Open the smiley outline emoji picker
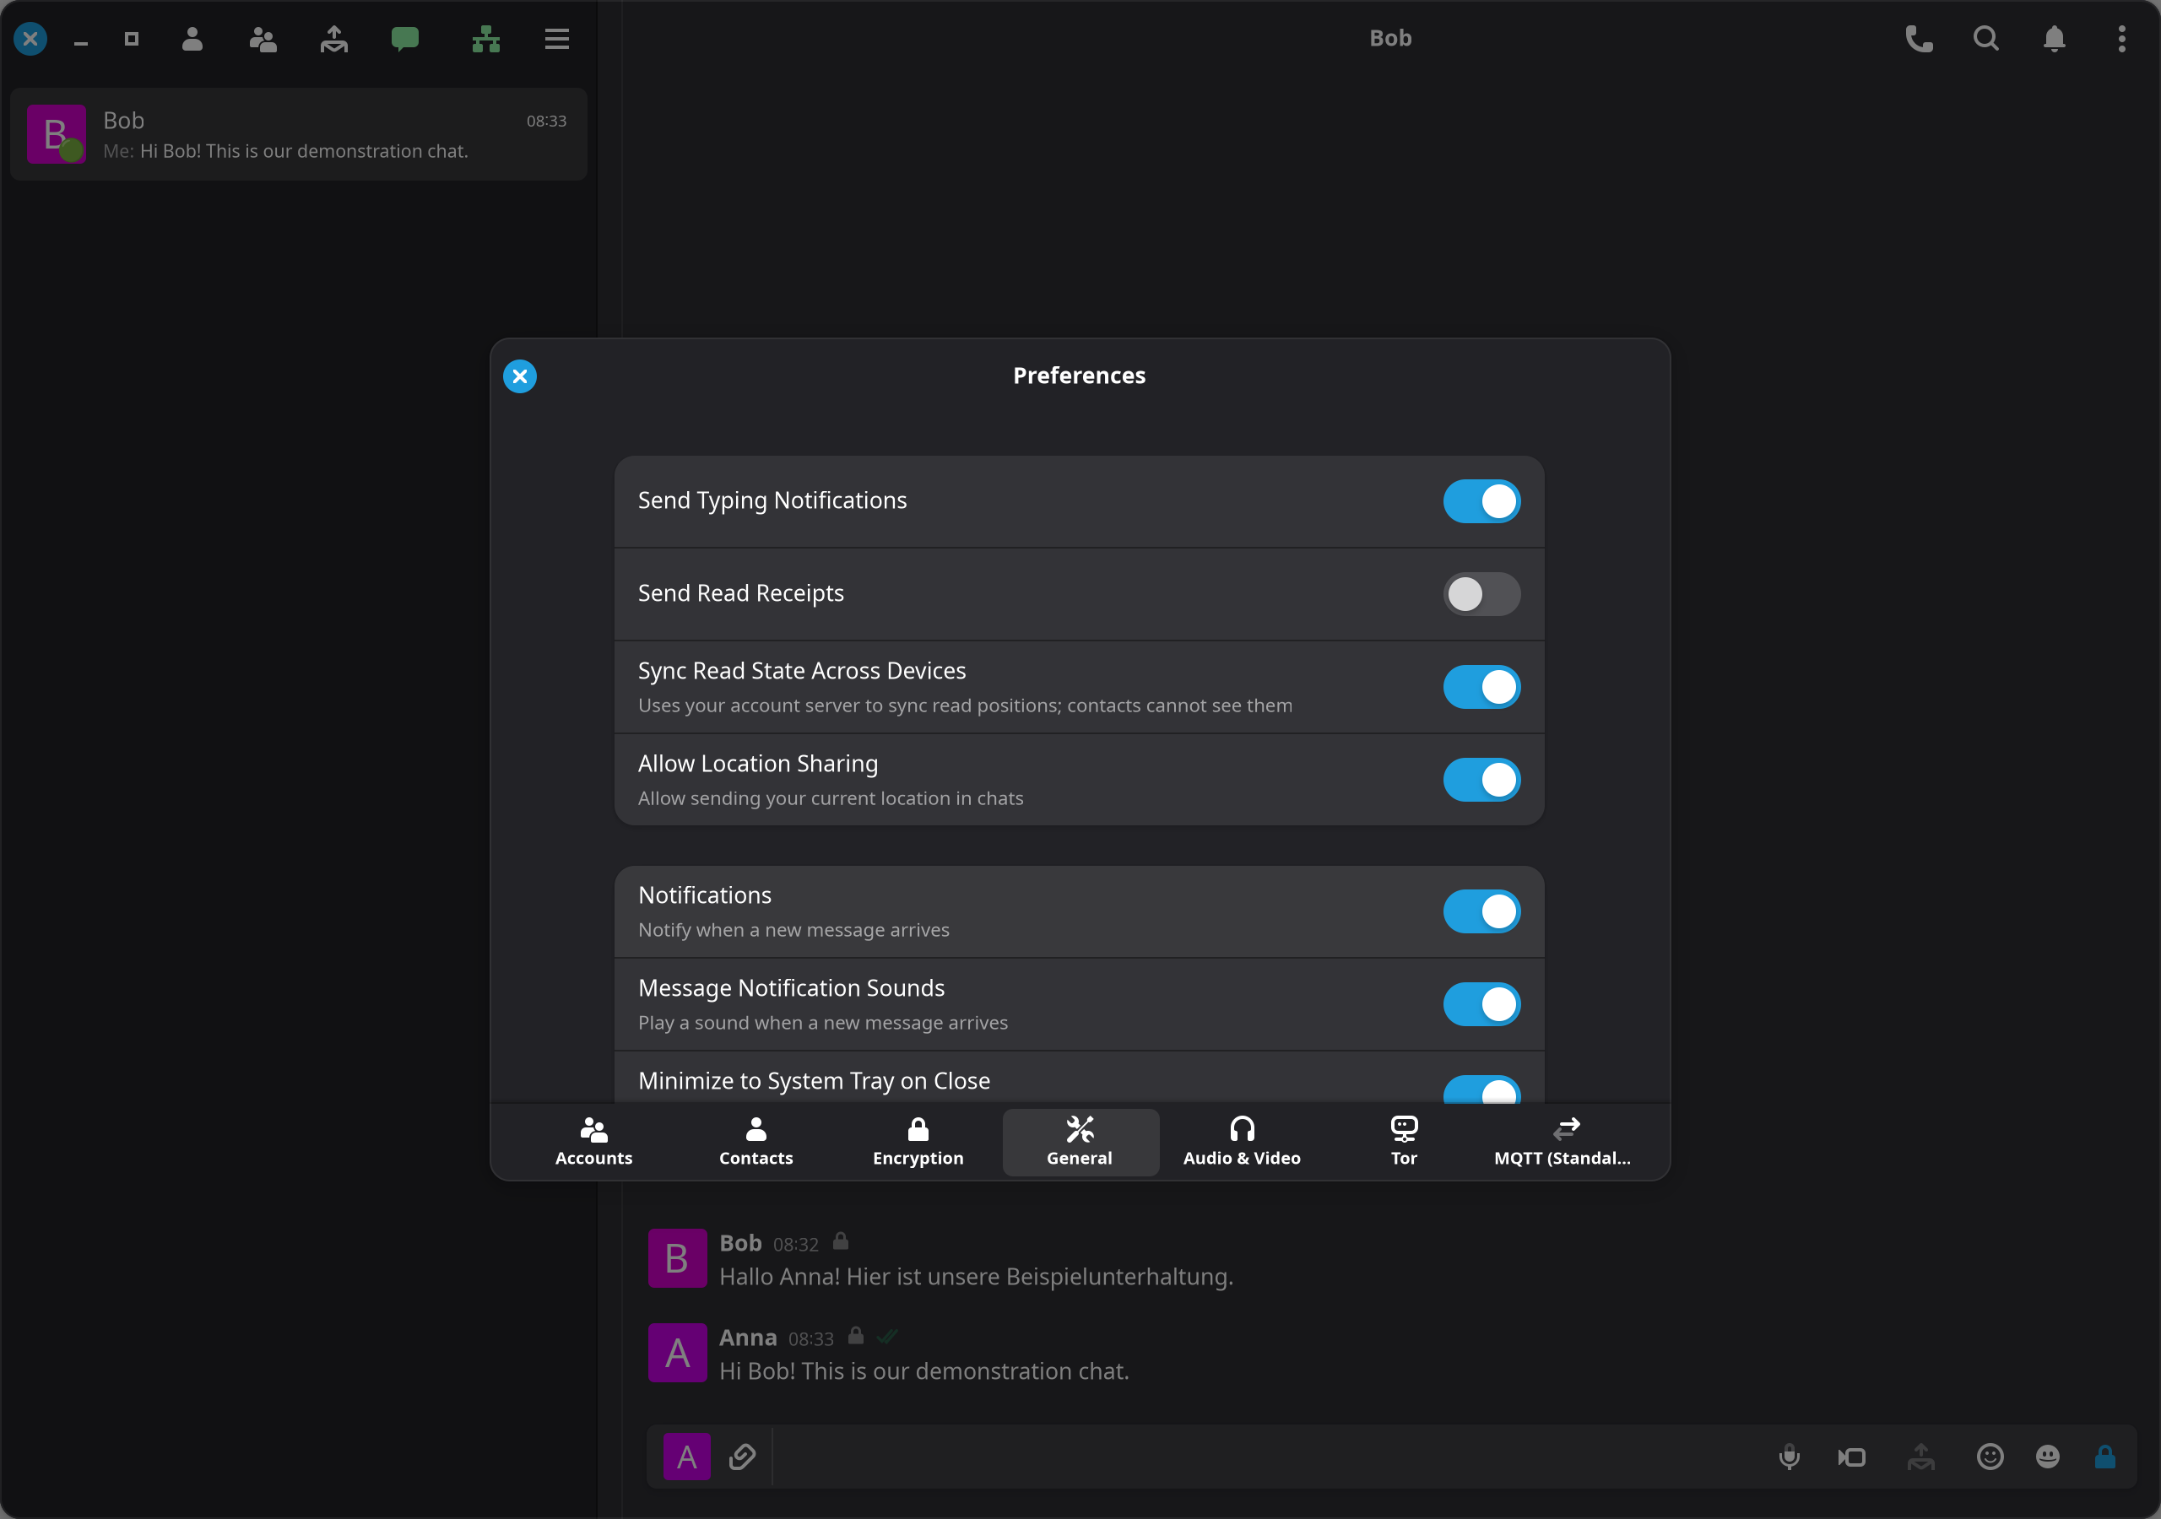 (1990, 1457)
